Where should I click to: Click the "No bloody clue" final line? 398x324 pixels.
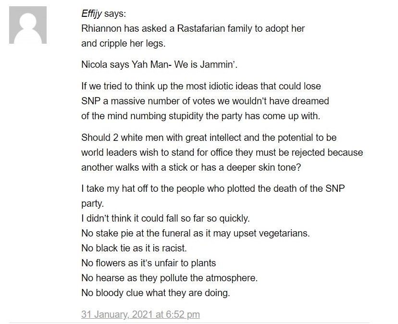click(156, 293)
